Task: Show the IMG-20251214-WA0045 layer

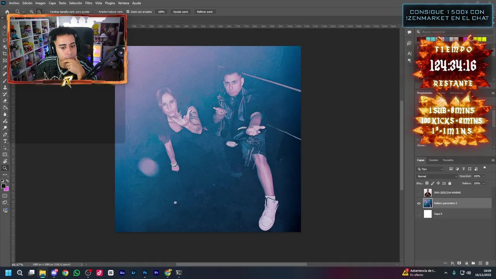Action: click(x=418, y=193)
